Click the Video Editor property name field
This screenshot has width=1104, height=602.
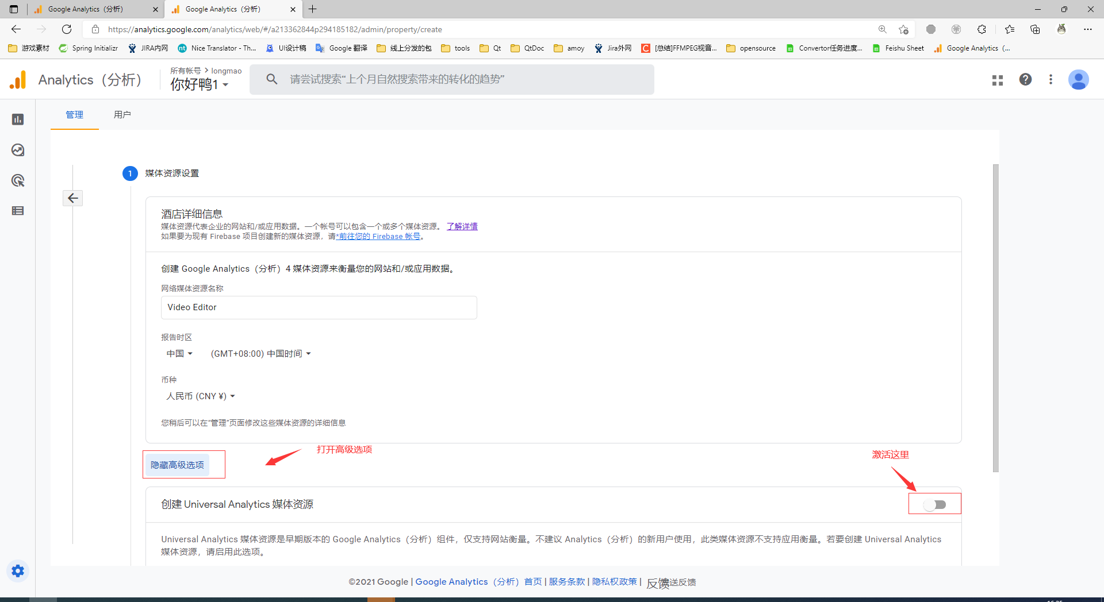(319, 307)
